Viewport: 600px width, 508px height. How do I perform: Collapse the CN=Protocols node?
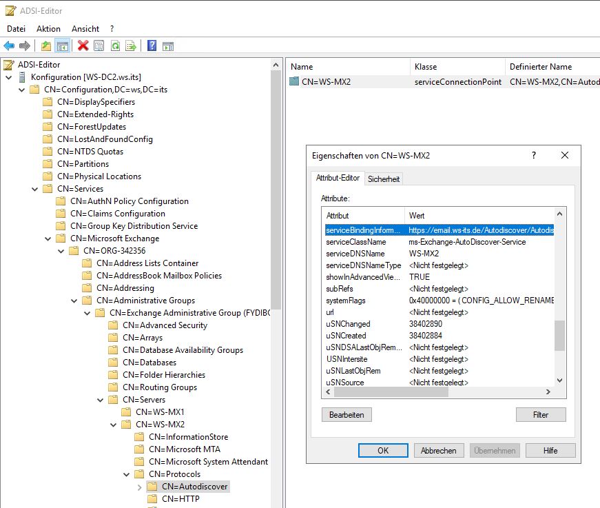point(126,475)
